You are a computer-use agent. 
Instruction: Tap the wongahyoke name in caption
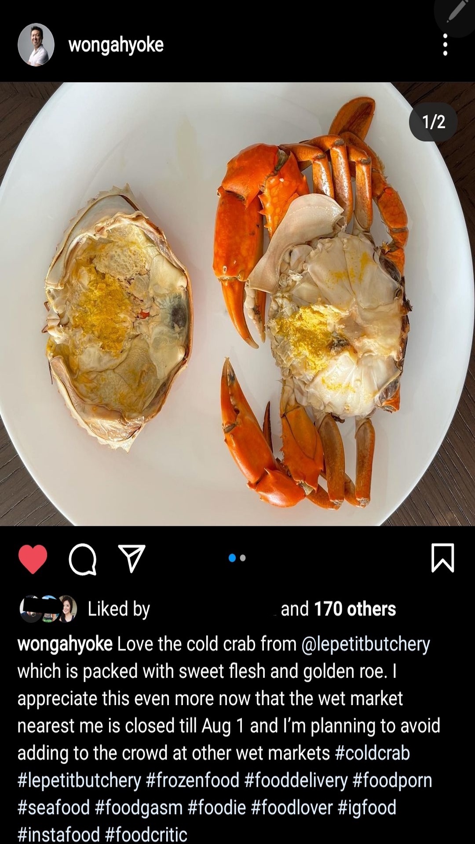click(x=65, y=644)
